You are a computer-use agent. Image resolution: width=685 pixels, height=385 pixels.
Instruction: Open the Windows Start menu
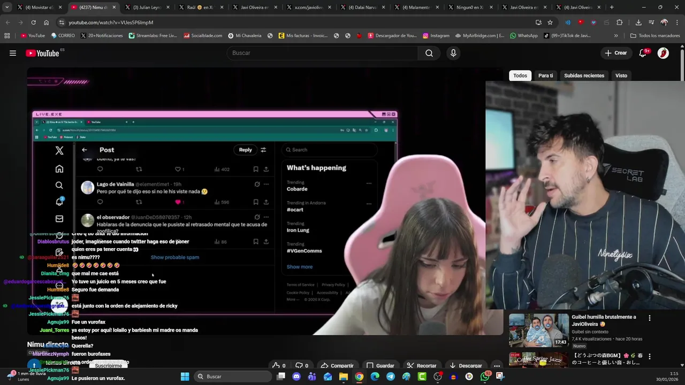[185, 376]
